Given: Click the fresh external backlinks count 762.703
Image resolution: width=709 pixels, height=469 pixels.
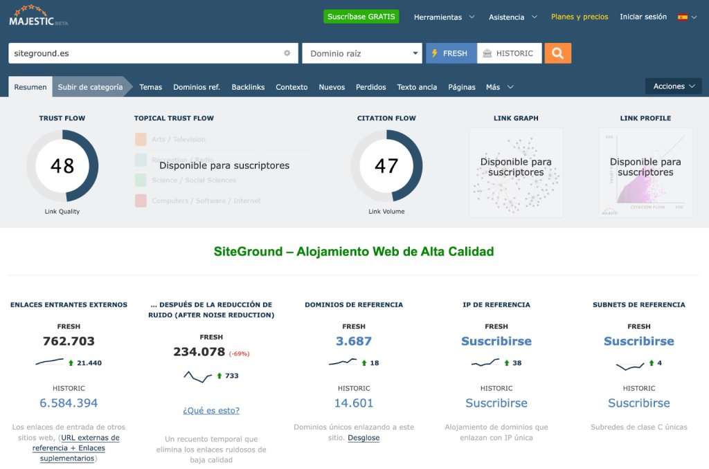Looking at the screenshot, I should (69, 341).
